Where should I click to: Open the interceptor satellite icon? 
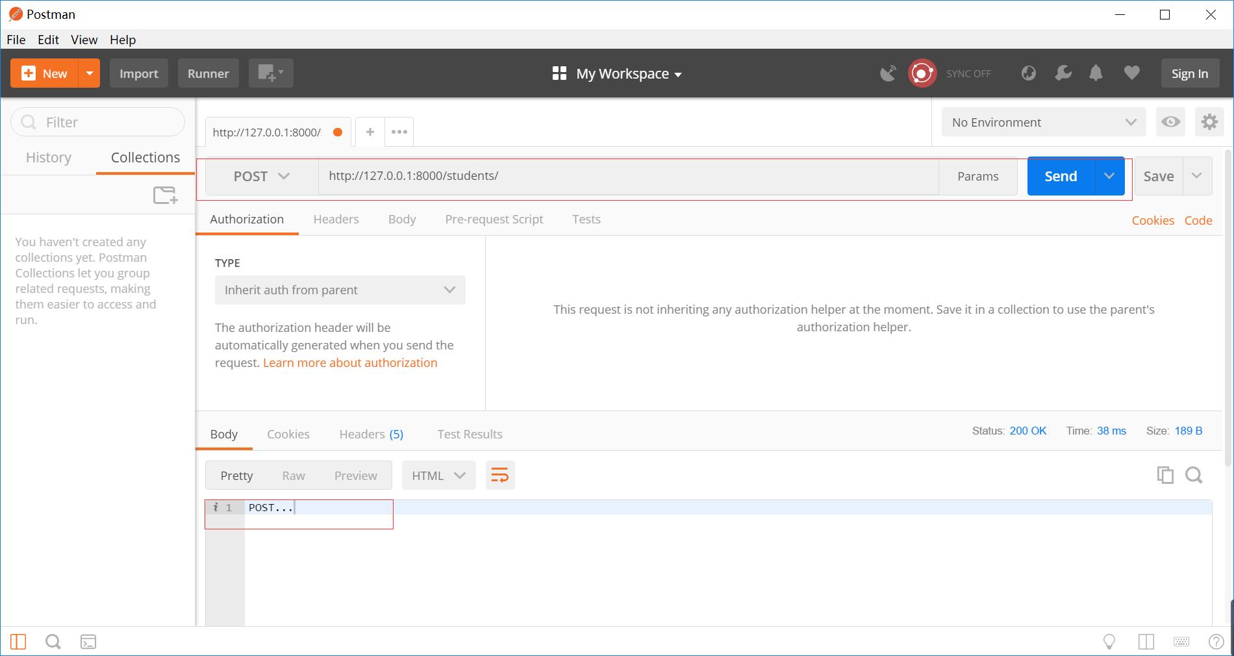click(888, 73)
